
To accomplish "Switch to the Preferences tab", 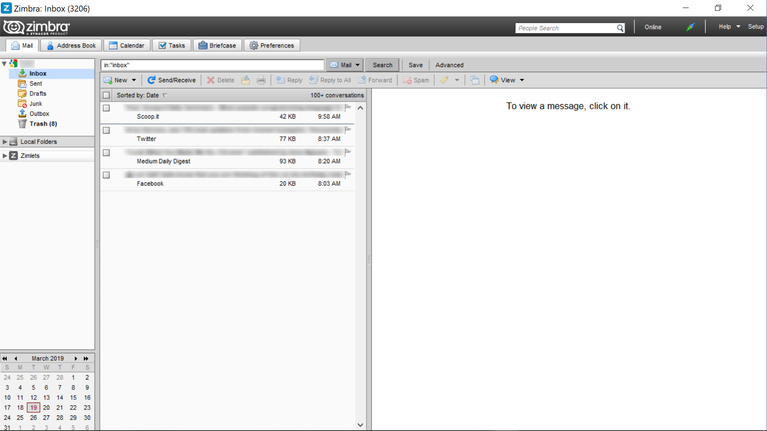I will [x=272, y=45].
